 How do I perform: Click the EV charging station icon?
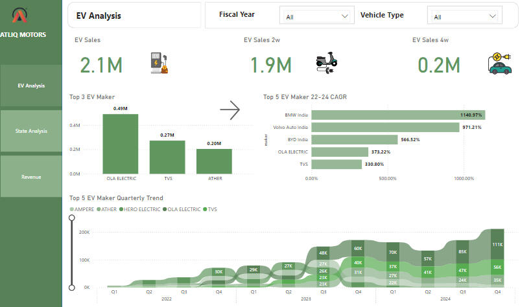pos(159,63)
